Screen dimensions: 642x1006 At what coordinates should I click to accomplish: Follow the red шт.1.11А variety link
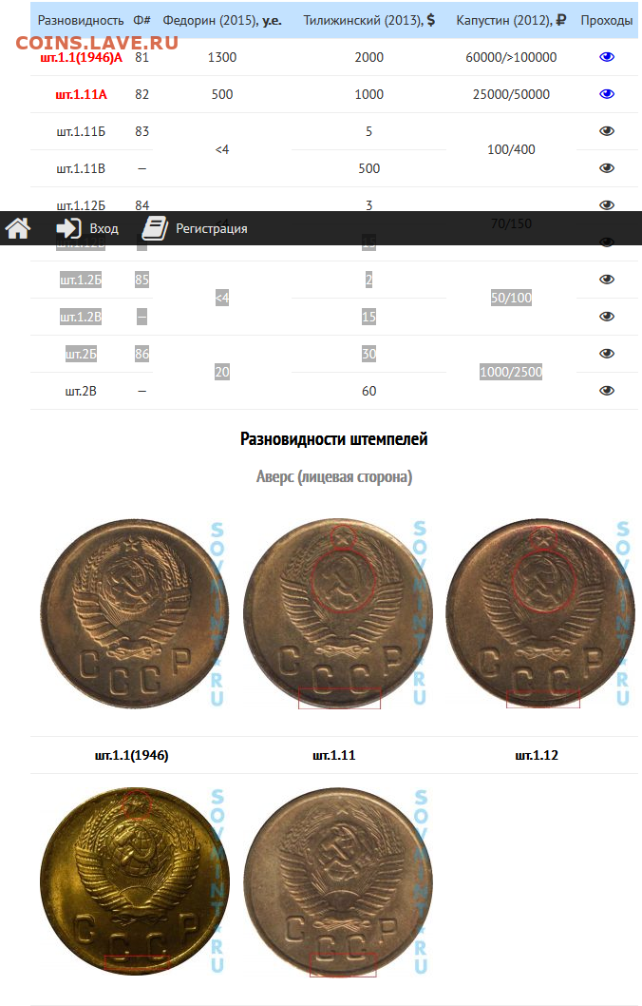(81, 94)
